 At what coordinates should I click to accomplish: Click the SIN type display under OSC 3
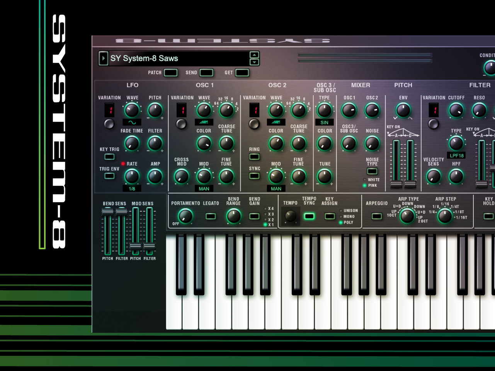(325, 122)
